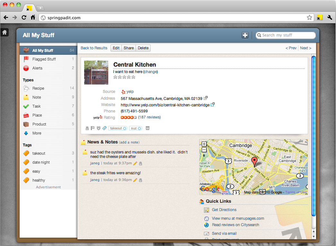Open Read reviews on Citysearch
This screenshot has height=246, width=336.
pyautogui.click(x=235, y=225)
